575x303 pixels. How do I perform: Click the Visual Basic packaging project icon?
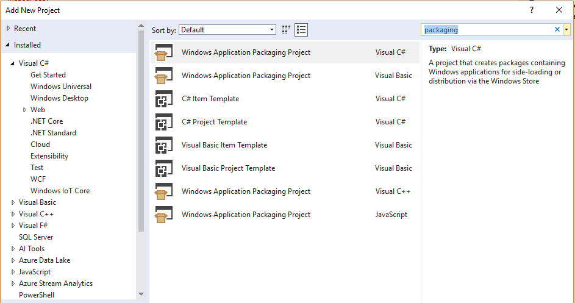tap(163, 76)
